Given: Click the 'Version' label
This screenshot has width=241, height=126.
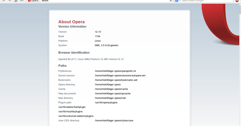Looking at the screenshot, I should pyautogui.click(x=62, y=32).
